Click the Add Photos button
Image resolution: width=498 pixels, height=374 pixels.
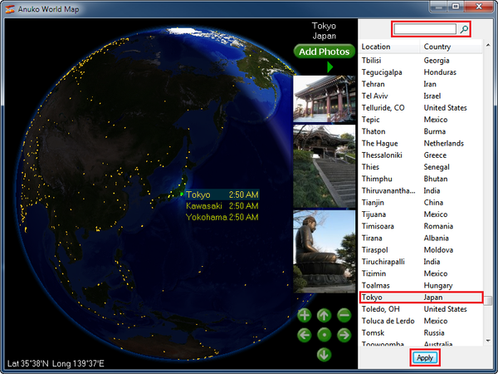coord(324,52)
